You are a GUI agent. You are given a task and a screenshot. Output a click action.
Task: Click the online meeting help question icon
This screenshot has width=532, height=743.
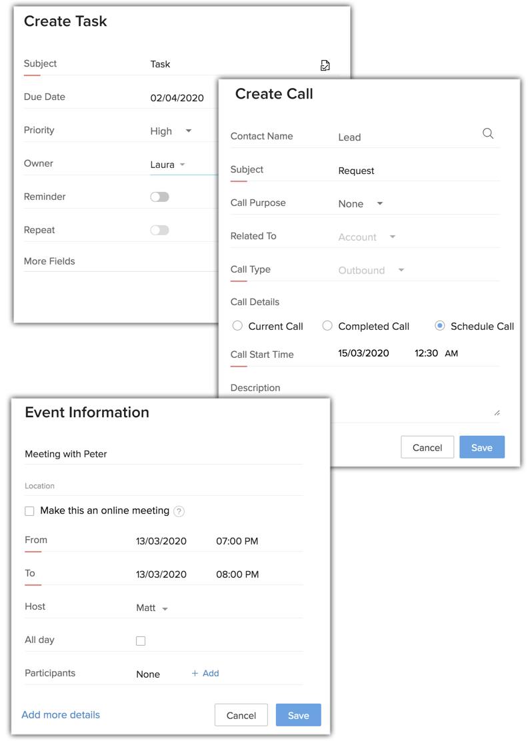click(179, 511)
